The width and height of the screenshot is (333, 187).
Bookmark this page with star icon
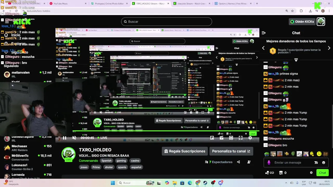click(292, 11)
